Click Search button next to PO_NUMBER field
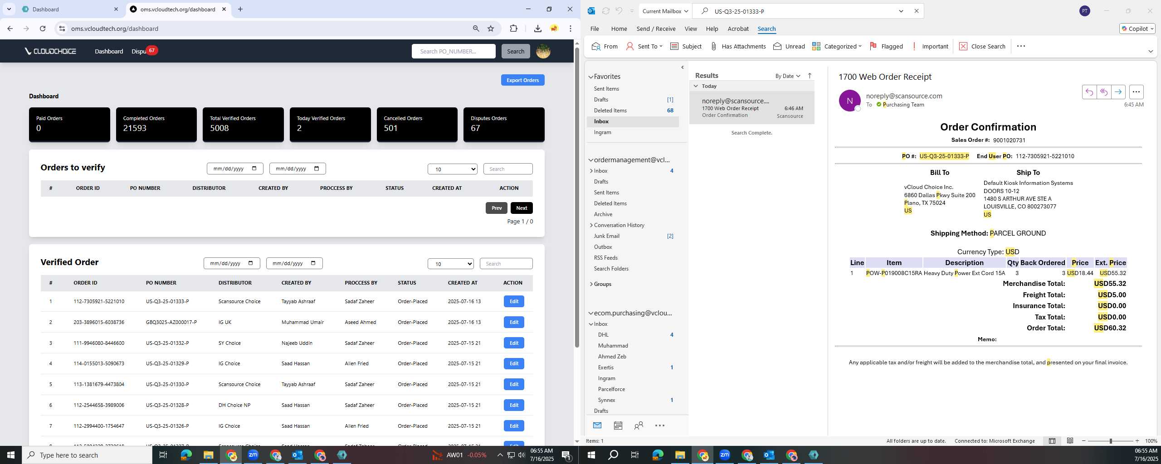The width and height of the screenshot is (1161, 464). click(515, 51)
